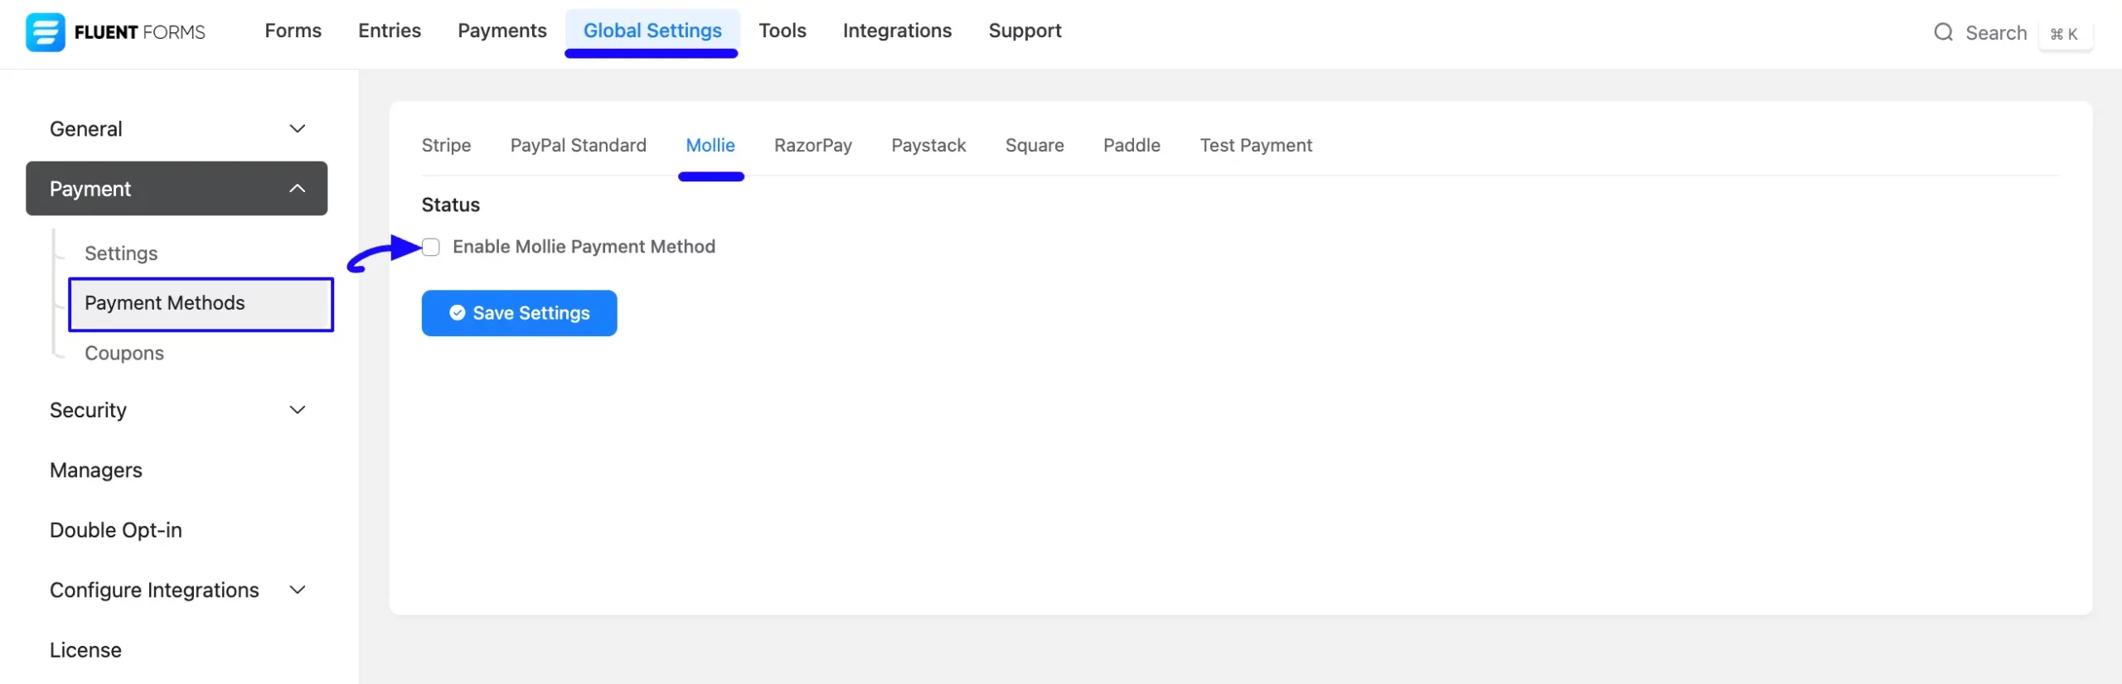The height and width of the screenshot is (684, 2122).
Task: Switch to the Stripe tab
Action: tap(446, 146)
